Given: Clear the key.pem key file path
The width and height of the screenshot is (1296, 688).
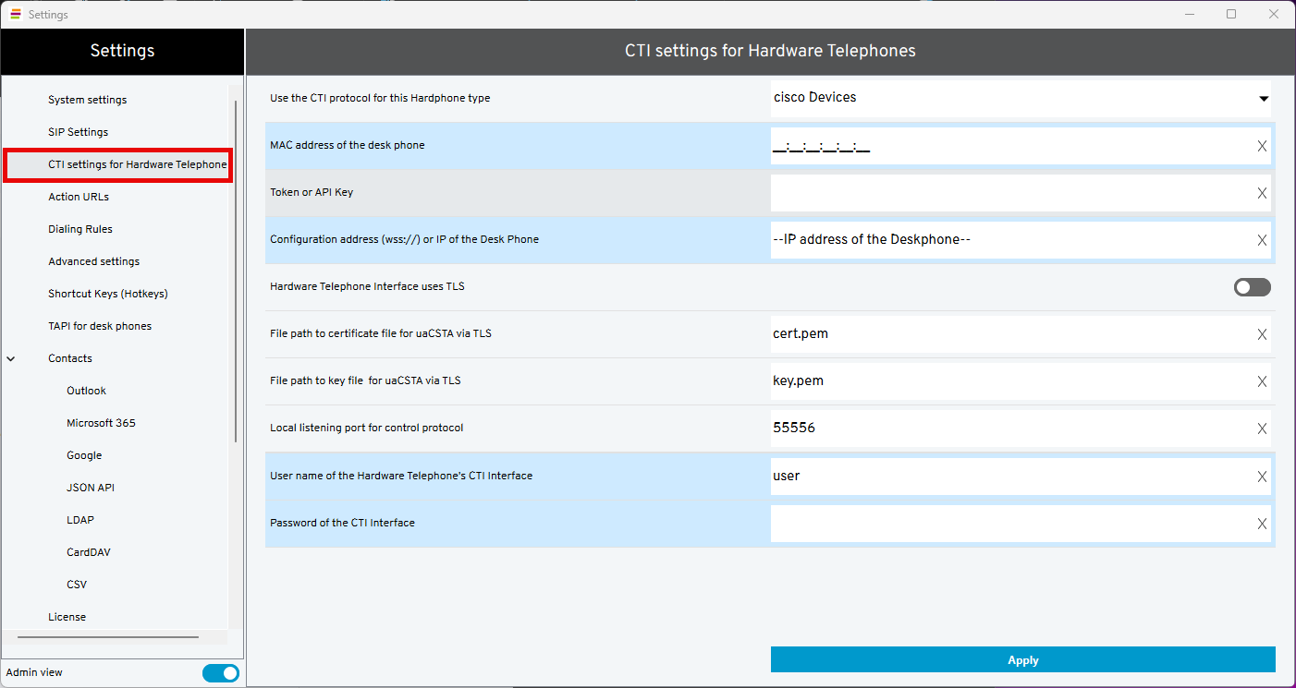Looking at the screenshot, I should pyautogui.click(x=1262, y=381).
